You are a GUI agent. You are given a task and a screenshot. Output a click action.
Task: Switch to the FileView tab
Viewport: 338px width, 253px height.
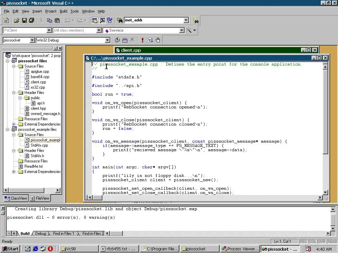click(x=40, y=198)
